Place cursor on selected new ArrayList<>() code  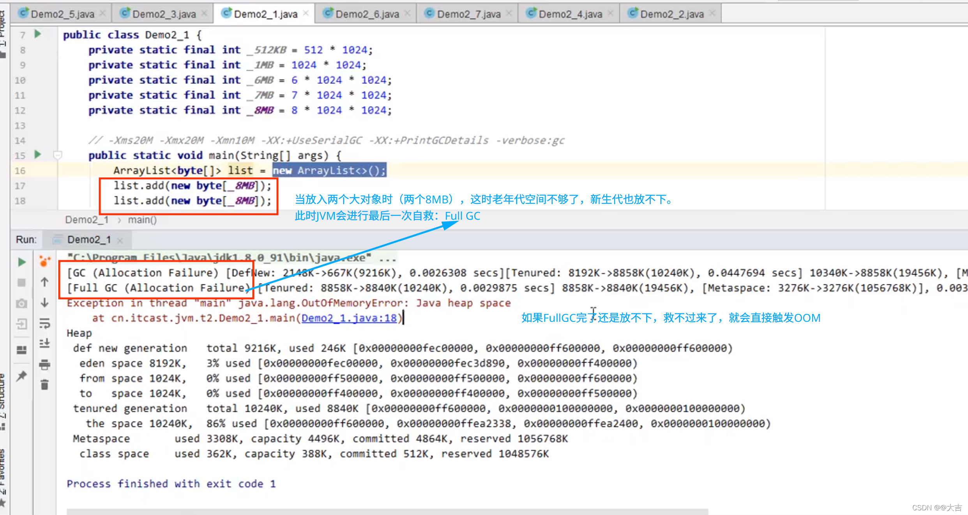pos(329,170)
